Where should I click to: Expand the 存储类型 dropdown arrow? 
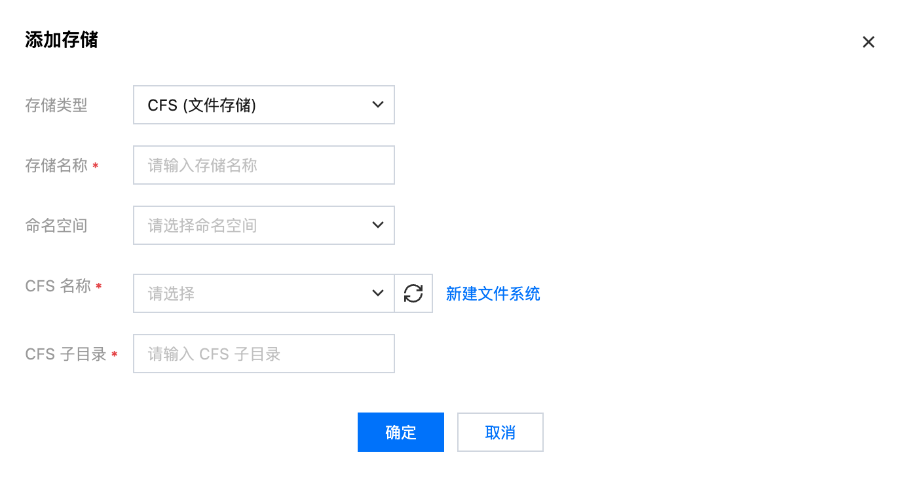point(377,105)
